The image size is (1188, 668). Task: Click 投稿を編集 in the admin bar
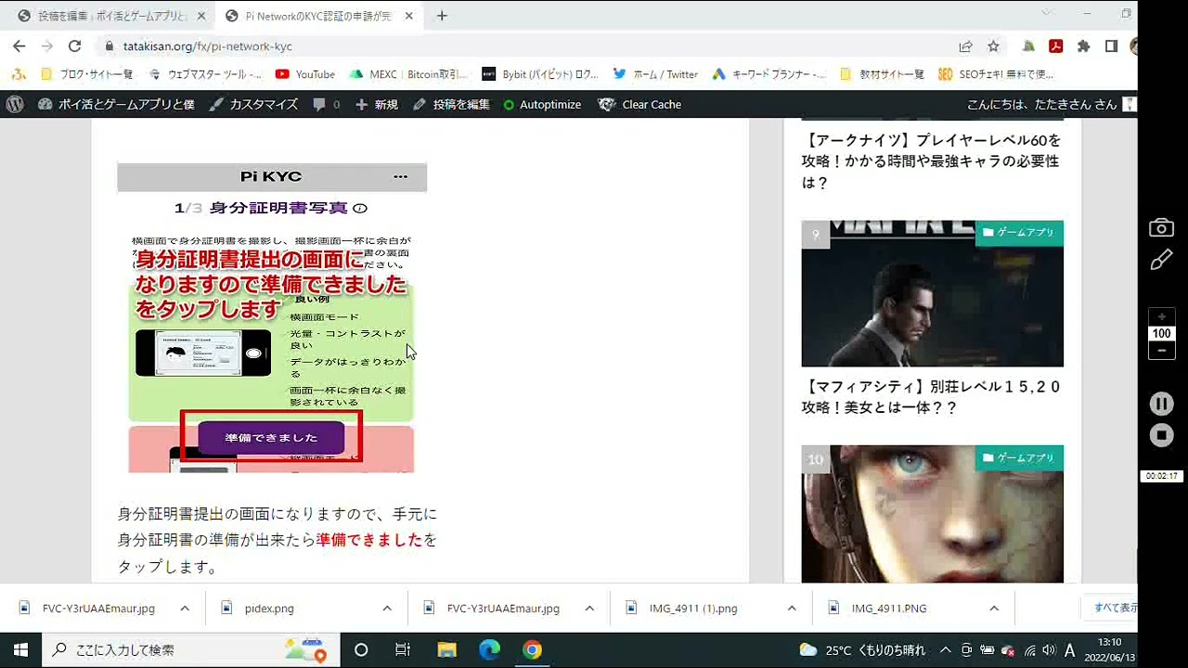[451, 104]
